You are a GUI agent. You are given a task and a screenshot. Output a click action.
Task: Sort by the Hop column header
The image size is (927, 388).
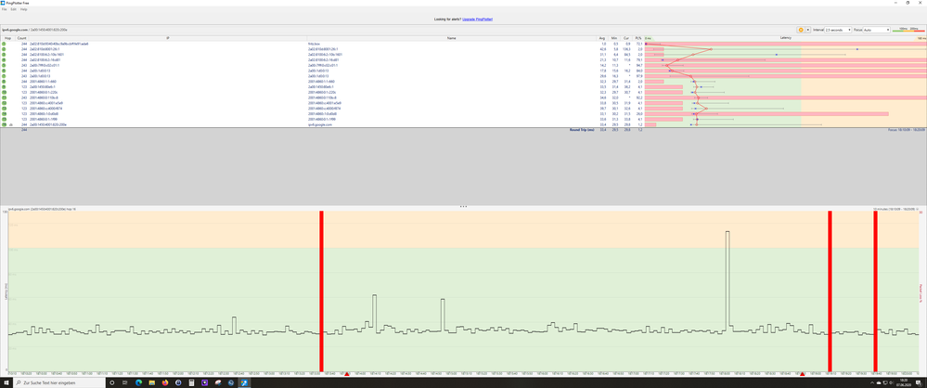click(x=7, y=38)
